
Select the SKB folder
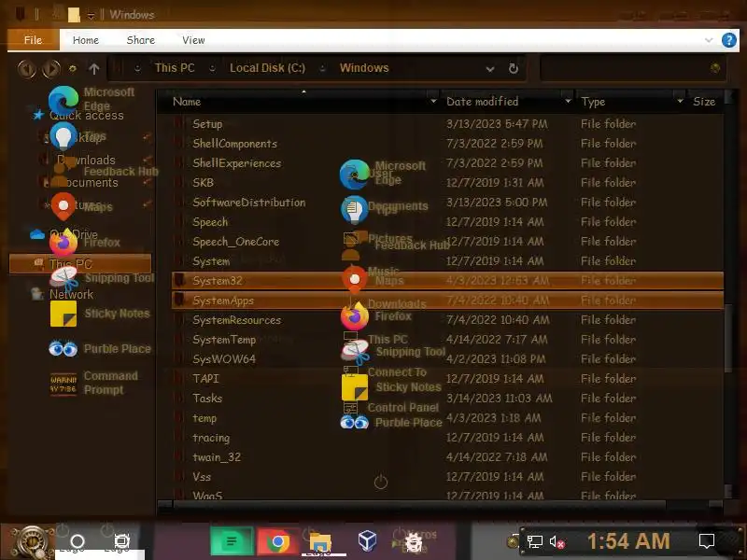(x=203, y=182)
